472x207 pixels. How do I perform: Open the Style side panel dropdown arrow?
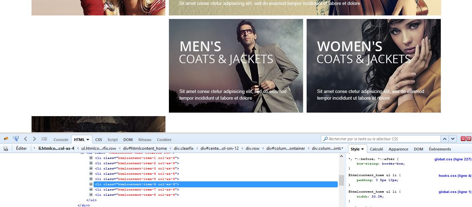click(363, 149)
